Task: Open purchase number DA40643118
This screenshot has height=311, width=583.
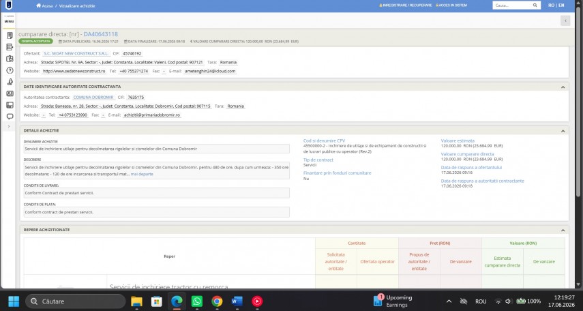Action: (x=101, y=34)
